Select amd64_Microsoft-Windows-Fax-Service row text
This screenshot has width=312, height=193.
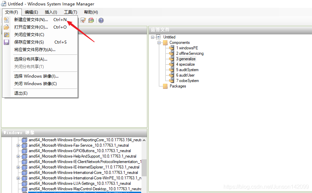click(79, 145)
